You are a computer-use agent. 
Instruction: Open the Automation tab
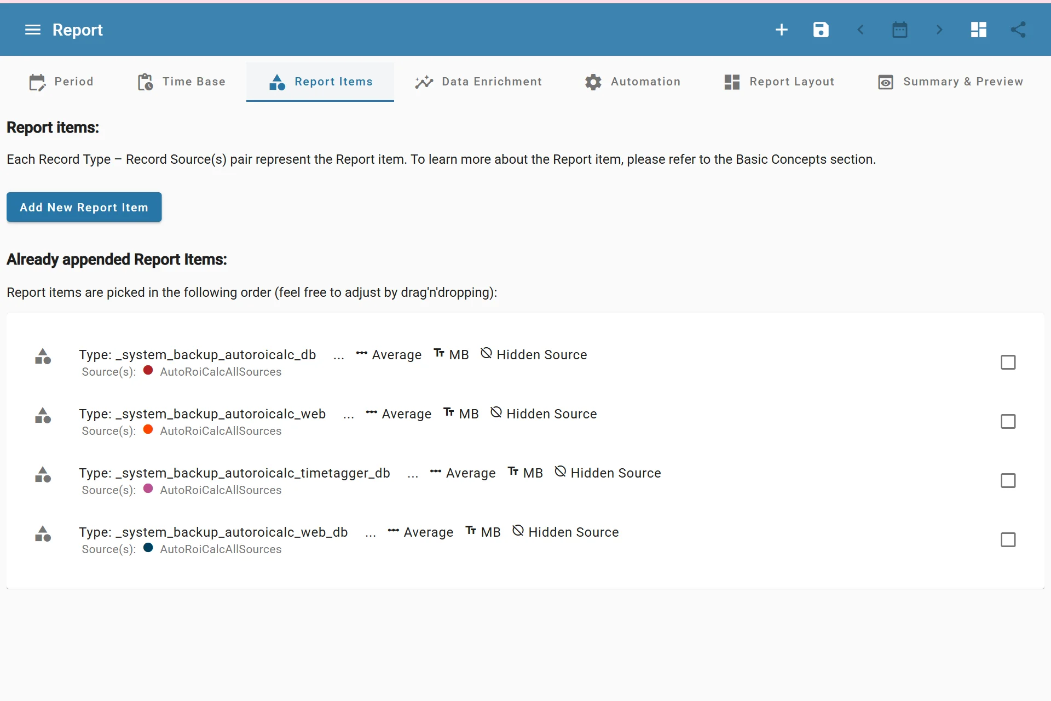[x=632, y=82]
